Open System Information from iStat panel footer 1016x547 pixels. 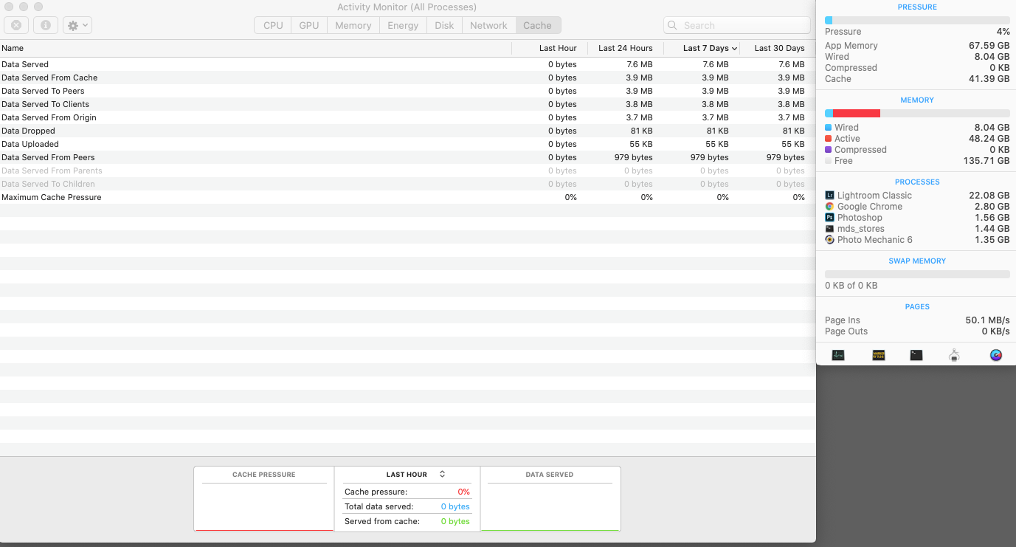pos(954,355)
